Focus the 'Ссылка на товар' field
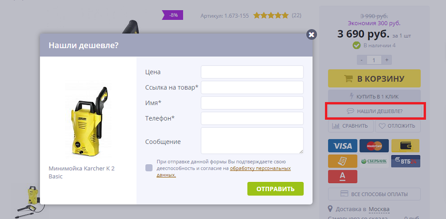This screenshot has width=446, height=219. click(x=252, y=87)
